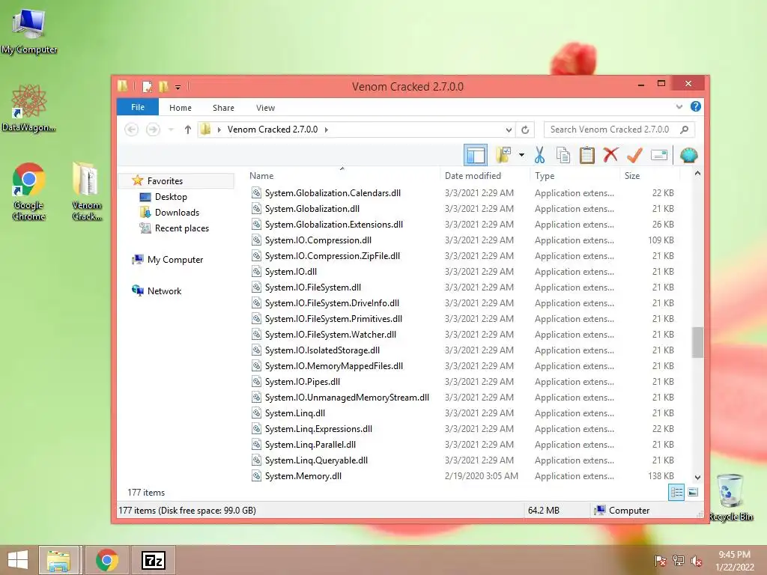Switch to the Share ribbon tab

point(223,108)
